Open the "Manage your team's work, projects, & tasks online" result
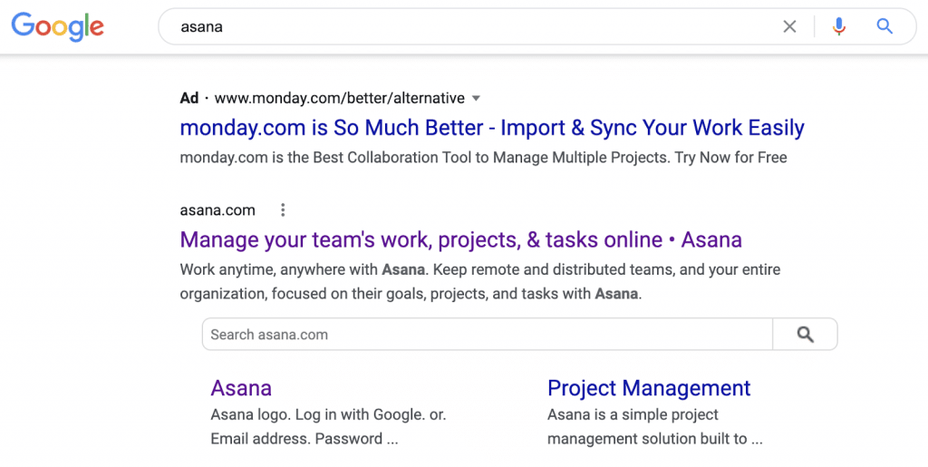 [460, 240]
